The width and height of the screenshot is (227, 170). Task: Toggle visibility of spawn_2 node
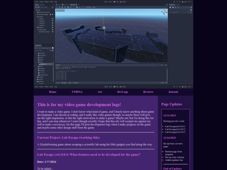pos(53,21)
